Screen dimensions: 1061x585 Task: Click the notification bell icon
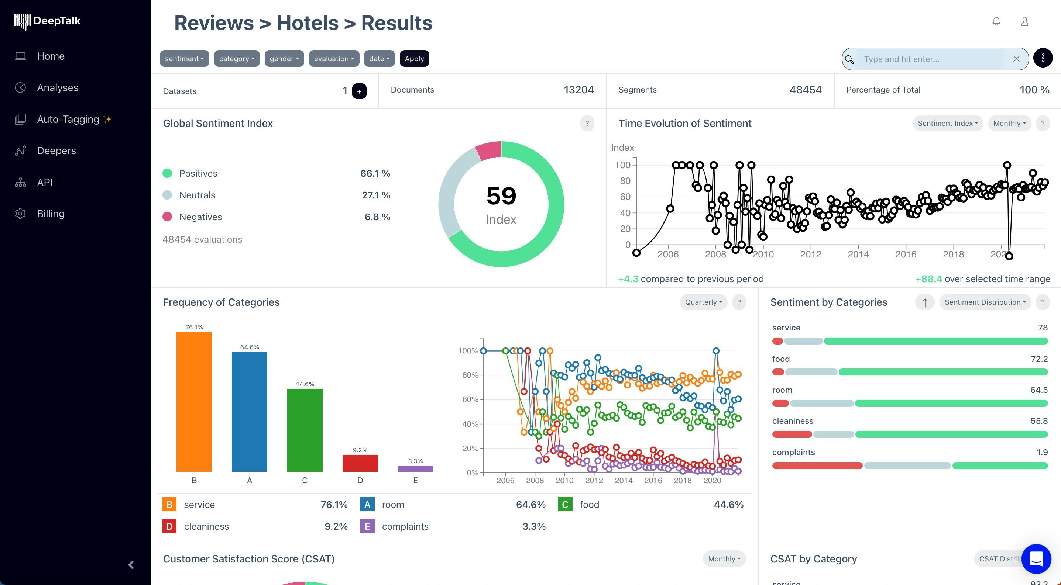pos(996,21)
